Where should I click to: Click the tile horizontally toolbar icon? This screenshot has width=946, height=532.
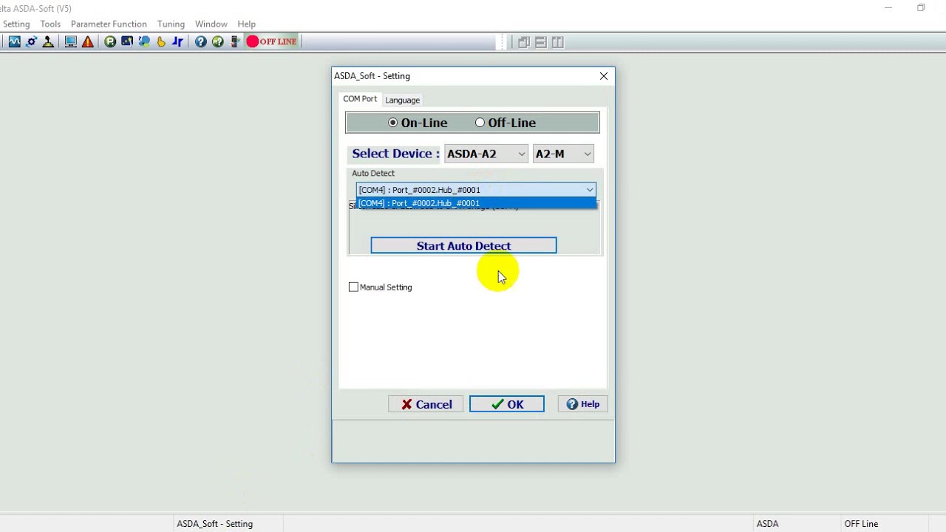[541, 42]
